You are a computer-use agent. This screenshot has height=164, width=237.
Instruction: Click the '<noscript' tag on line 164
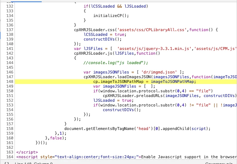tap(27, 157)
